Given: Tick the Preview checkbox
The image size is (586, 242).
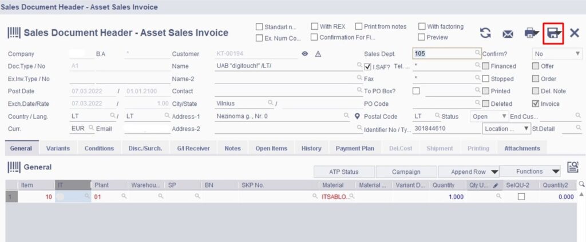Looking at the screenshot, I should (x=422, y=37).
